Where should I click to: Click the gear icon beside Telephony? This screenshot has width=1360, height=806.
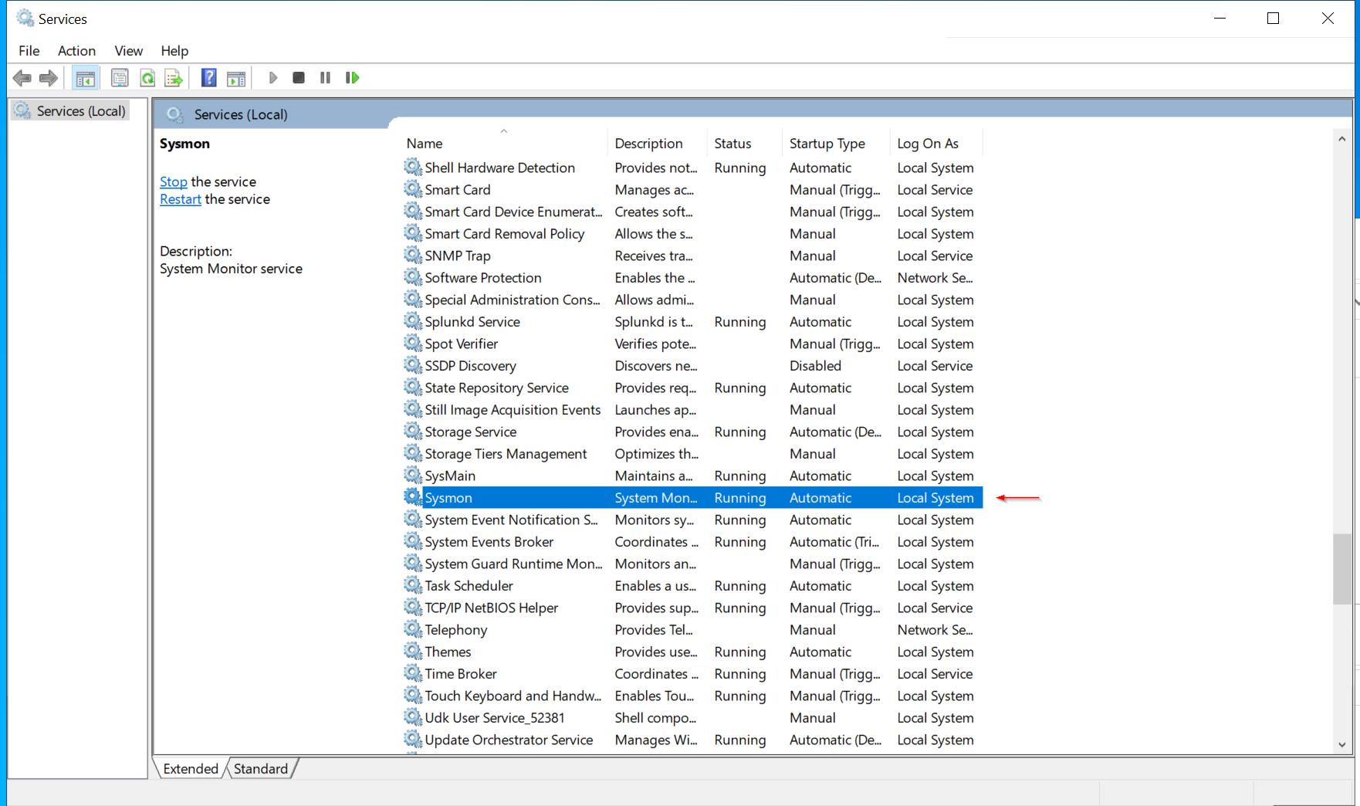414,629
